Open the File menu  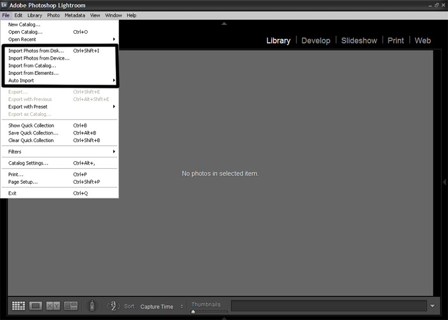[6, 15]
